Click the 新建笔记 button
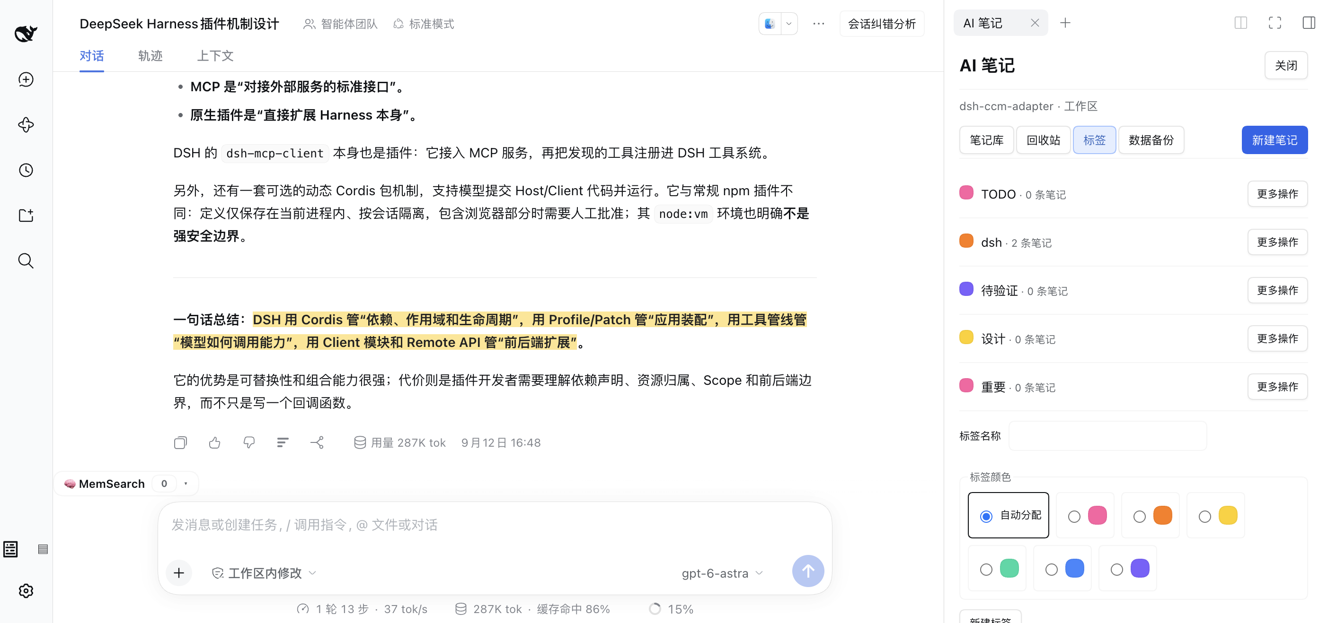 (1274, 139)
